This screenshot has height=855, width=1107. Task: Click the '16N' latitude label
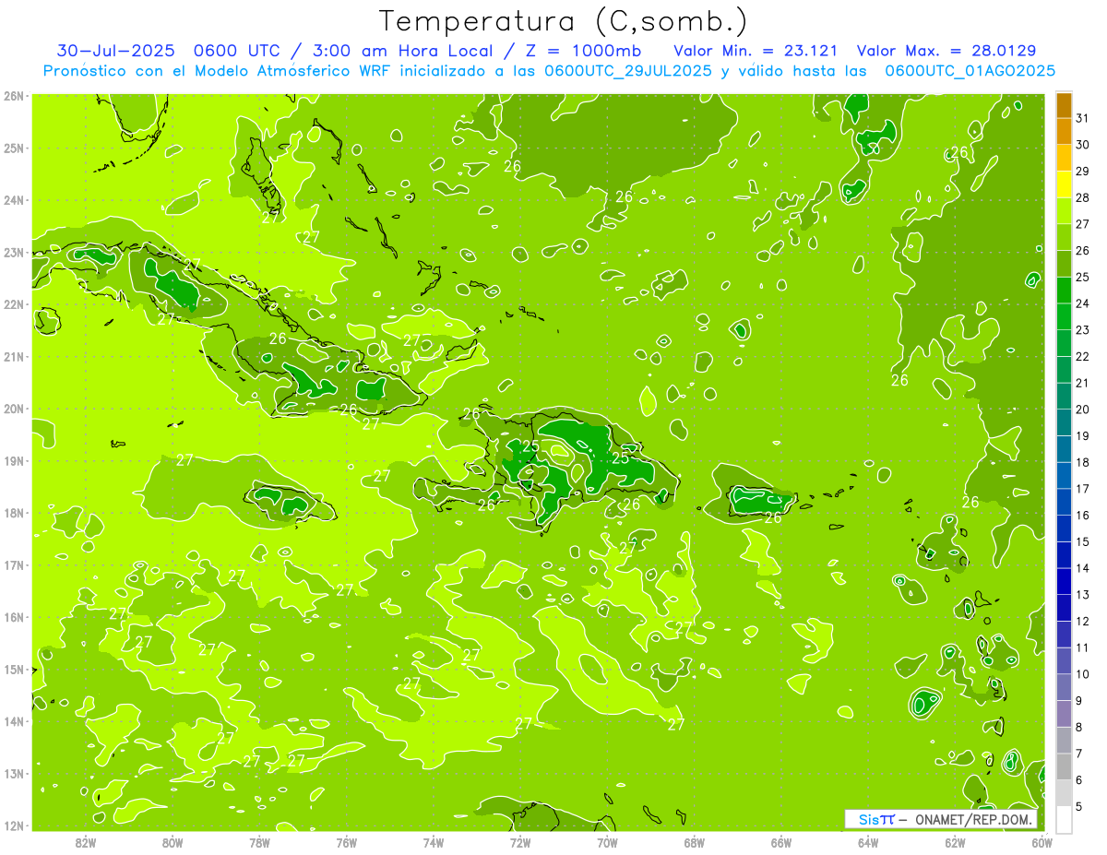pyautogui.click(x=15, y=617)
